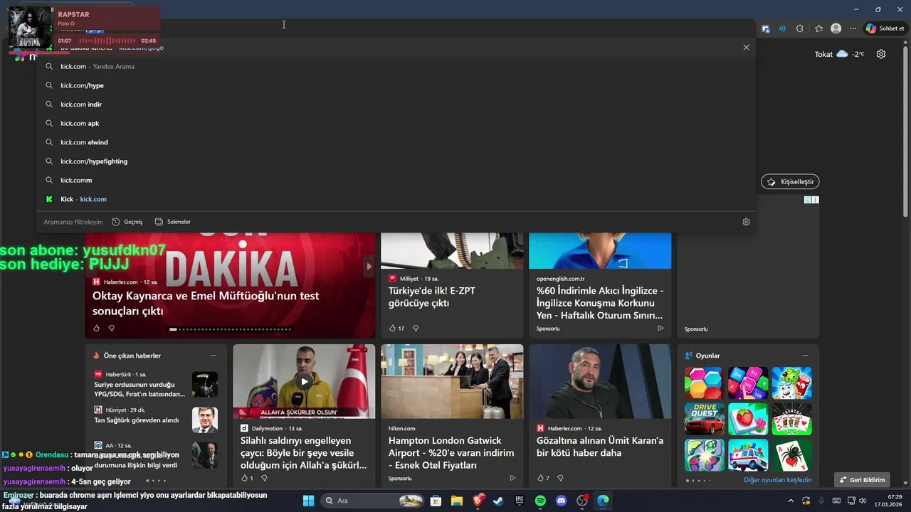
Task: Play the Dailymotion çaycı video thumbnail
Action: point(304,381)
